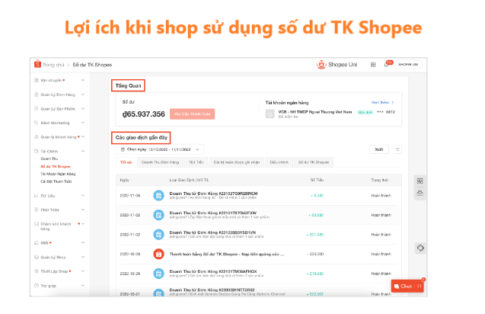The width and height of the screenshot is (485, 314).
Task: Click the red ad payment transaction icon
Action: coord(158,255)
